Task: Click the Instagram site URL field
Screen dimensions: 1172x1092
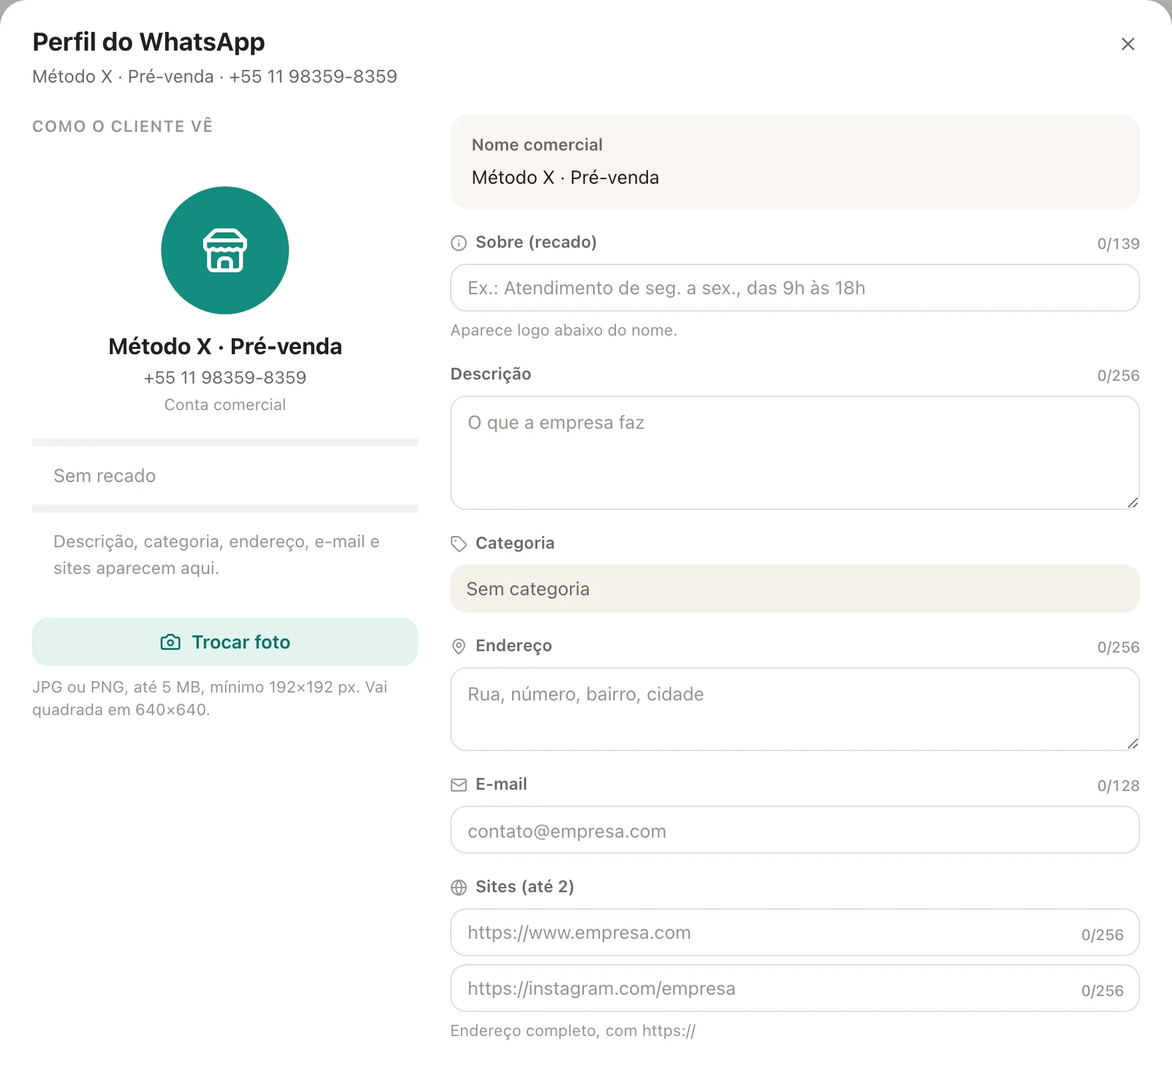Action: [x=795, y=988]
